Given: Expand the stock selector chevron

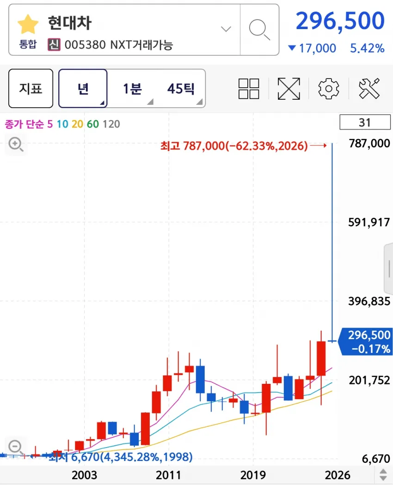Looking at the screenshot, I should (x=226, y=29).
